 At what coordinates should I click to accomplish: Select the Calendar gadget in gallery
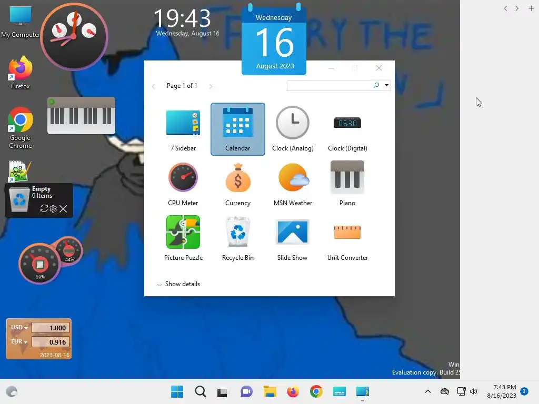(x=237, y=129)
